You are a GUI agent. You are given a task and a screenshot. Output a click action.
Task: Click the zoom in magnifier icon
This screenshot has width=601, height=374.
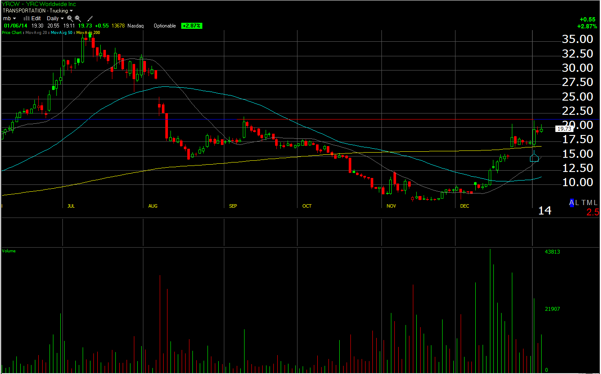tap(70, 18)
